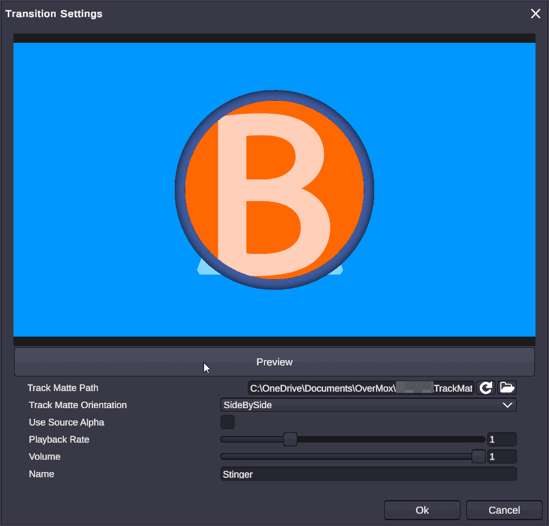Close the Transition Settings dialog with X

pyautogui.click(x=536, y=13)
